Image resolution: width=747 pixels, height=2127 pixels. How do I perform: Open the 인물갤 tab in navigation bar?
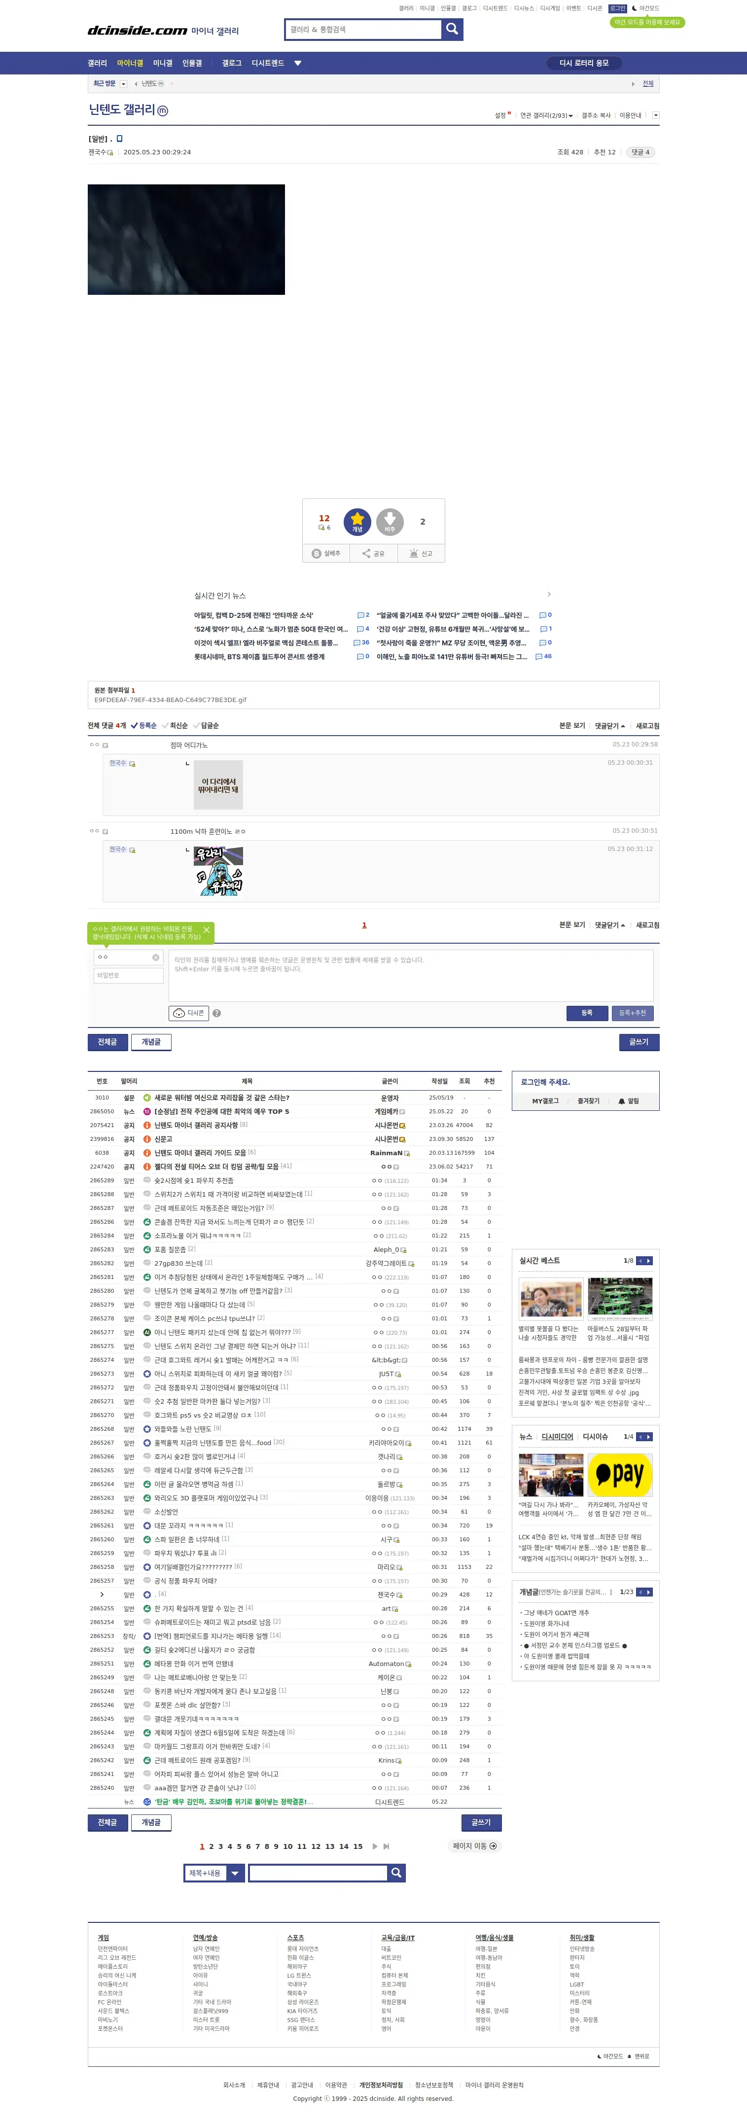(192, 64)
